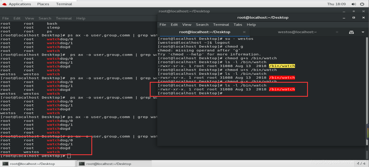This screenshot has height=167, width=369.
Task: Open Help menu in front terminal window
Action: pyautogui.click(x=251, y=25)
